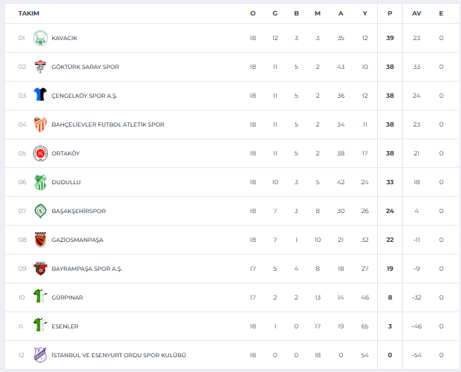Click Bahçelievler Futbol Atletik orange crest

coord(40,124)
